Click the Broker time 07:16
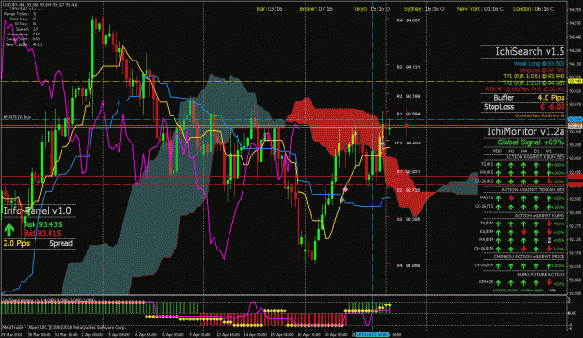The image size is (583, 338). point(316,9)
